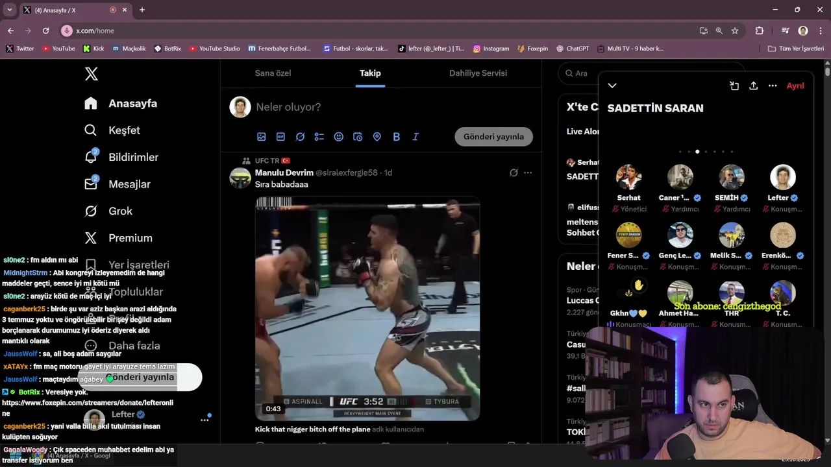Click the Grok enhance icon in the composer
The height and width of the screenshot is (467, 831).
pos(300,137)
